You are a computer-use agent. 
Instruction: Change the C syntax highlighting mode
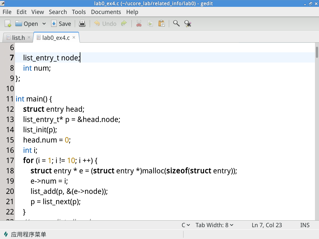[x=185, y=225]
